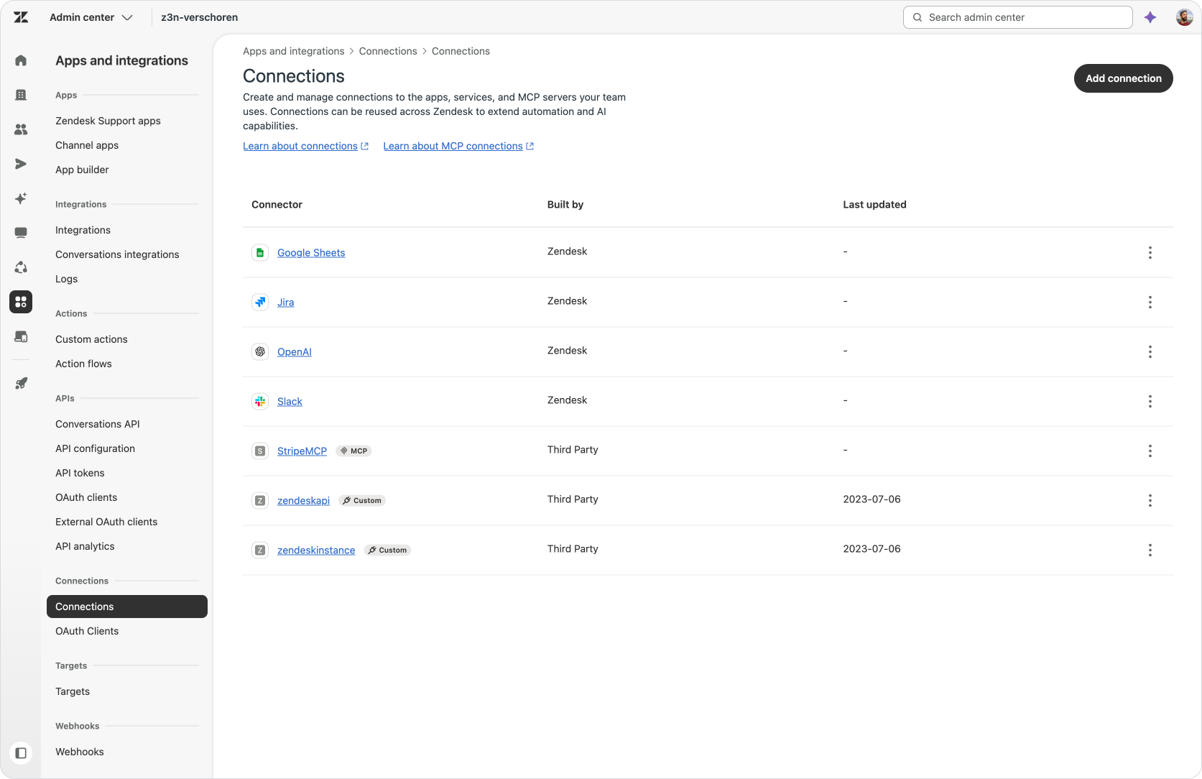This screenshot has height=779, width=1202.
Task: Collapse the sidebar with the panel toggle icon
Action: (x=21, y=753)
